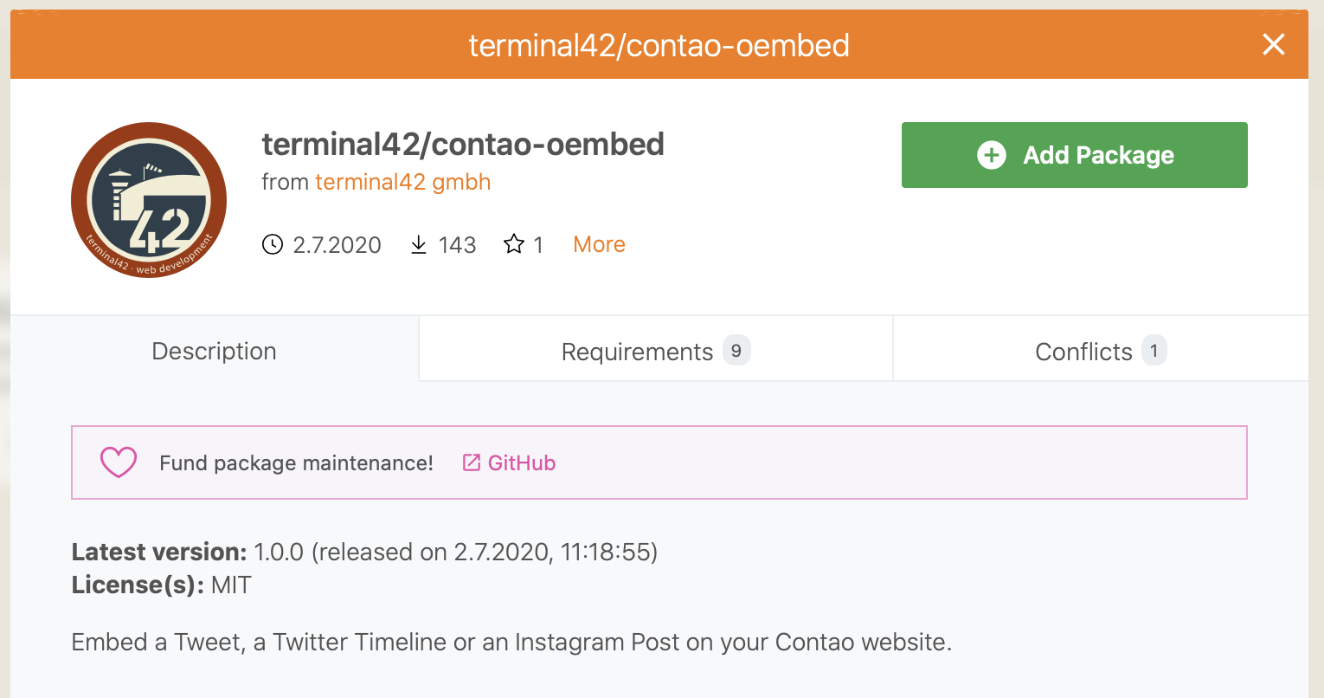
Task: Close the package dialog with the X icon
Action: [1273, 44]
